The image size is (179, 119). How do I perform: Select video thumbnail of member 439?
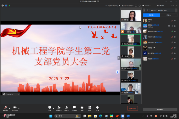131,64
